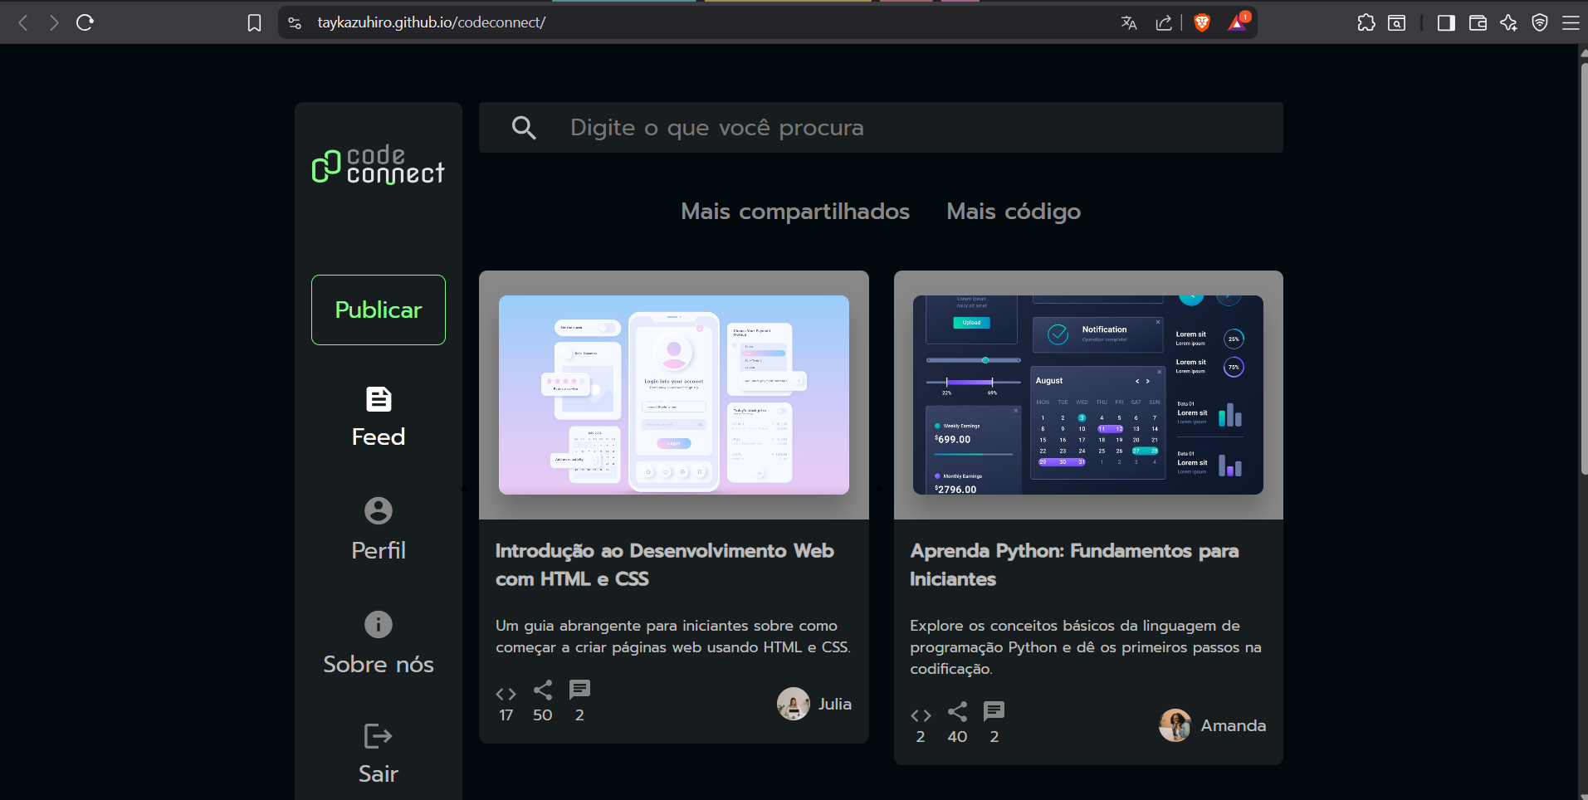Click the search magnifier icon

(524, 127)
